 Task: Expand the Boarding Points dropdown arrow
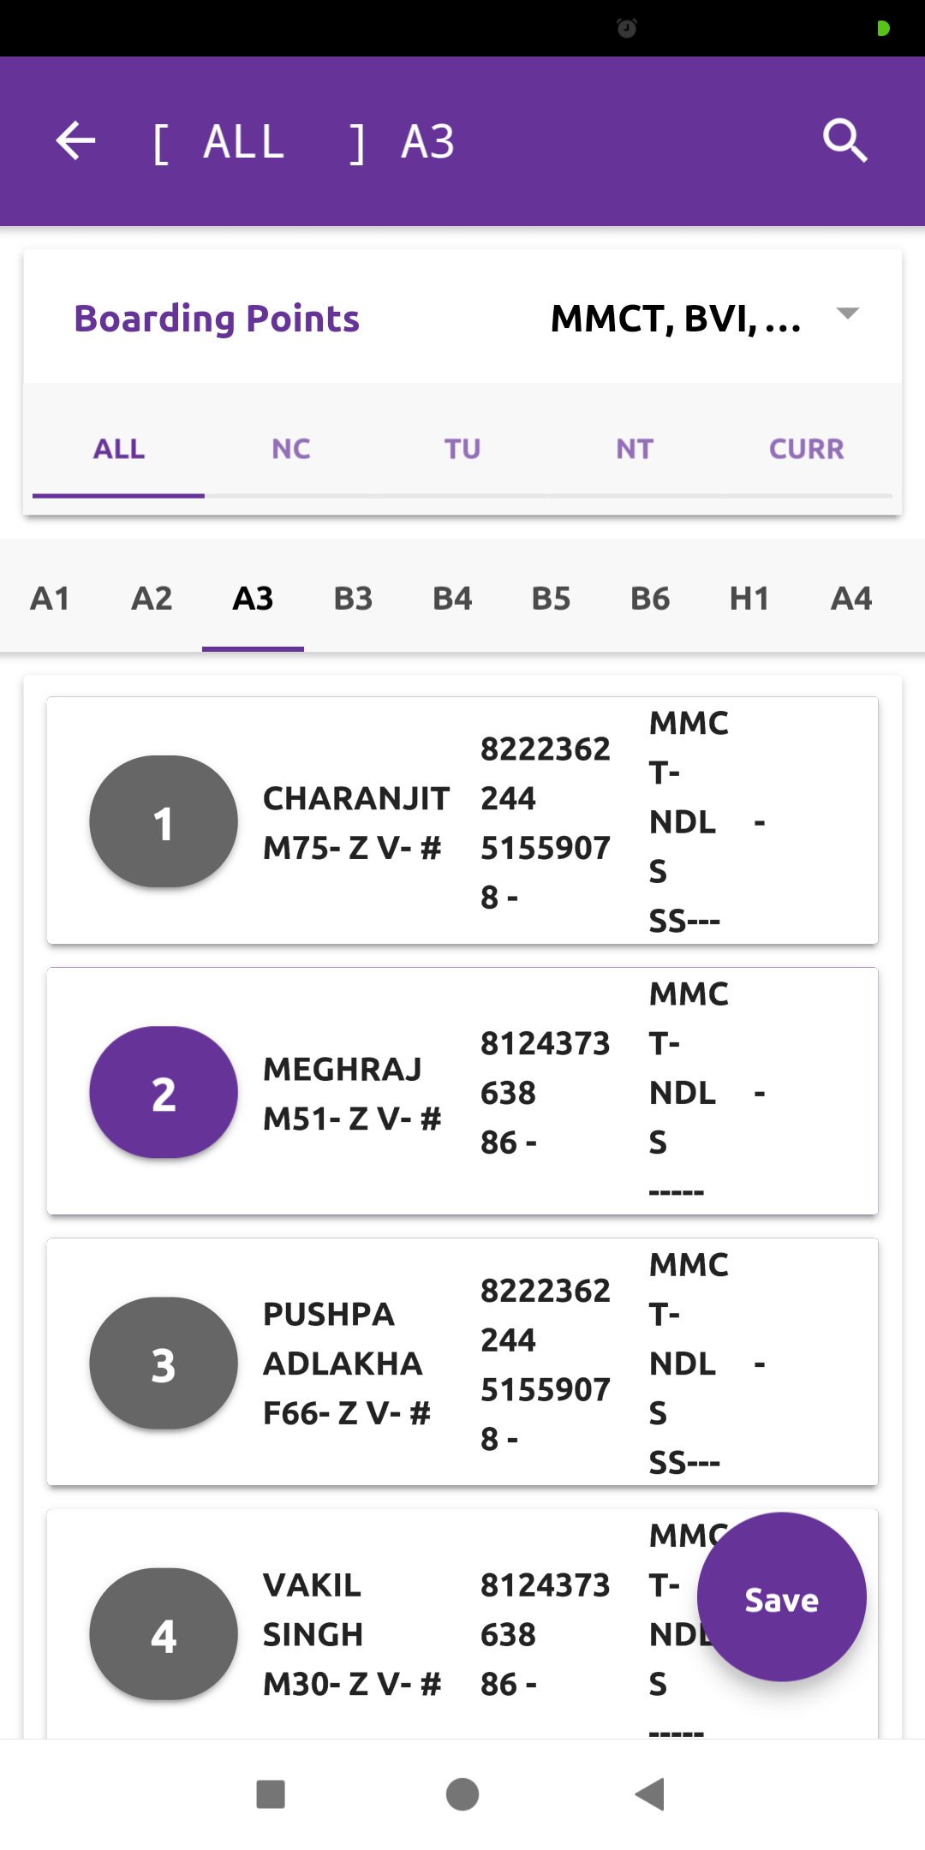click(x=847, y=314)
